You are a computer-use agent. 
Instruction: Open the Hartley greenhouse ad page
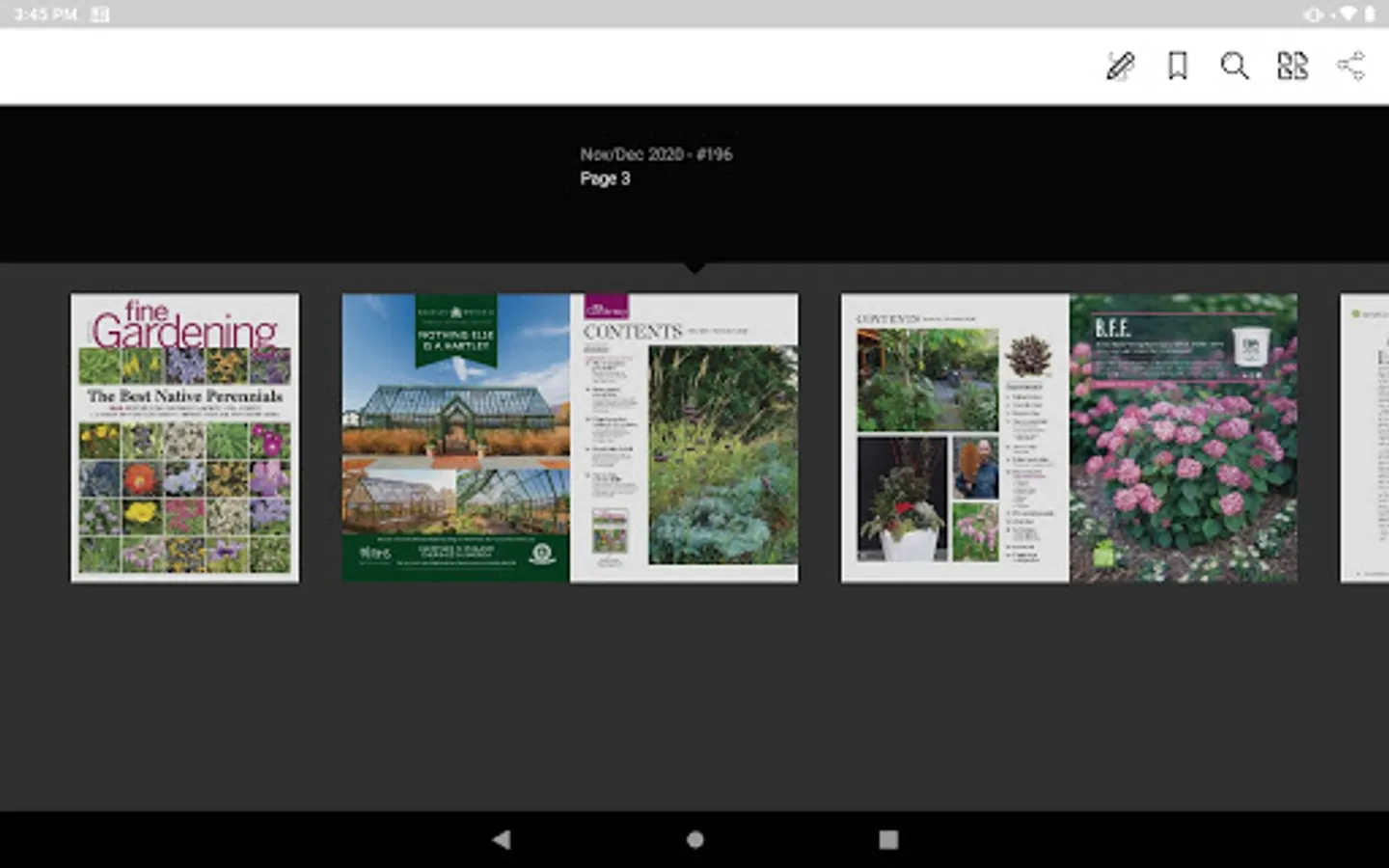pos(456,438)
